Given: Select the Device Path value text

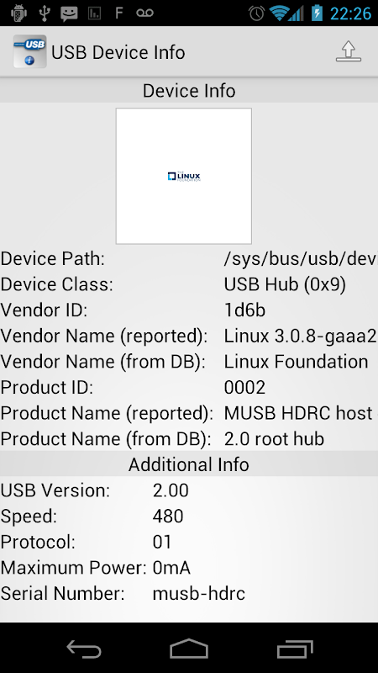Looking at the screenshot, I should (301, 259).
